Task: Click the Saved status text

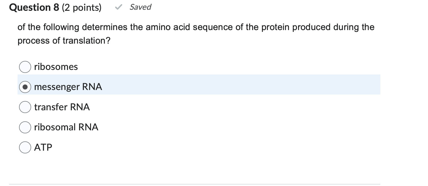Action: pos(140,7)
